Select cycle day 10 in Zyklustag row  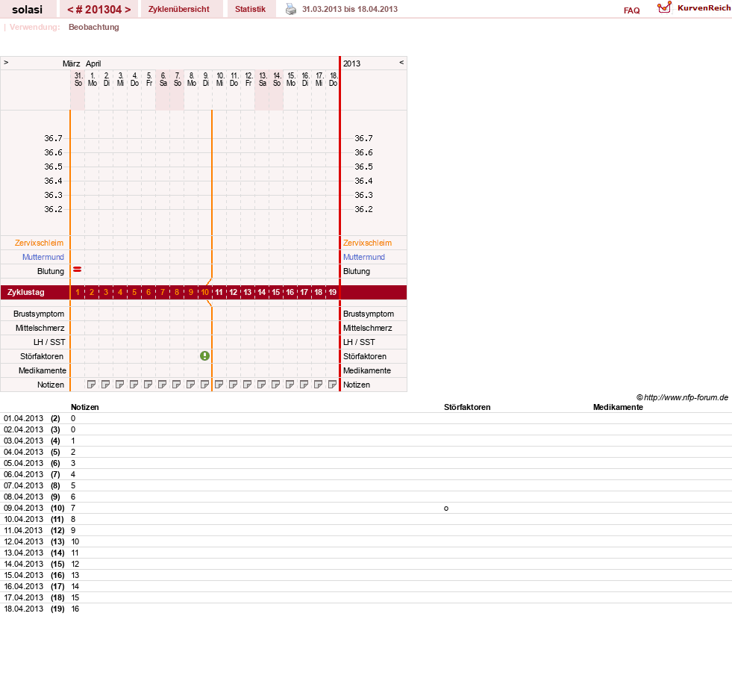coord(204,293)
